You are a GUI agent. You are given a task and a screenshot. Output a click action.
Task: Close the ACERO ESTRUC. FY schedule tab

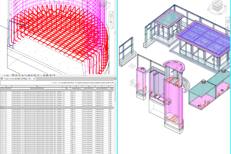click(34, 79)
